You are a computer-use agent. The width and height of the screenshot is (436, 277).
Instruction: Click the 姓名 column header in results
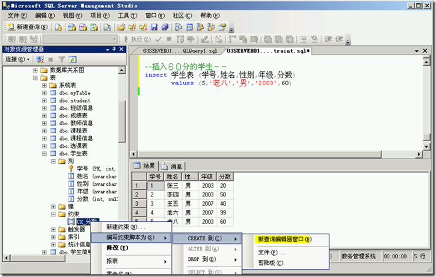point(173,176)
